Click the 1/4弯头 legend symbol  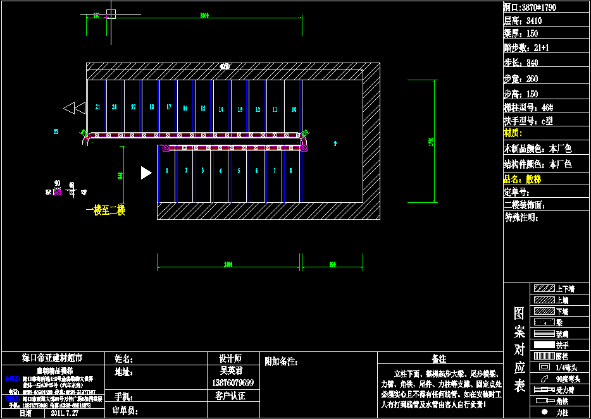click(544, 367)
